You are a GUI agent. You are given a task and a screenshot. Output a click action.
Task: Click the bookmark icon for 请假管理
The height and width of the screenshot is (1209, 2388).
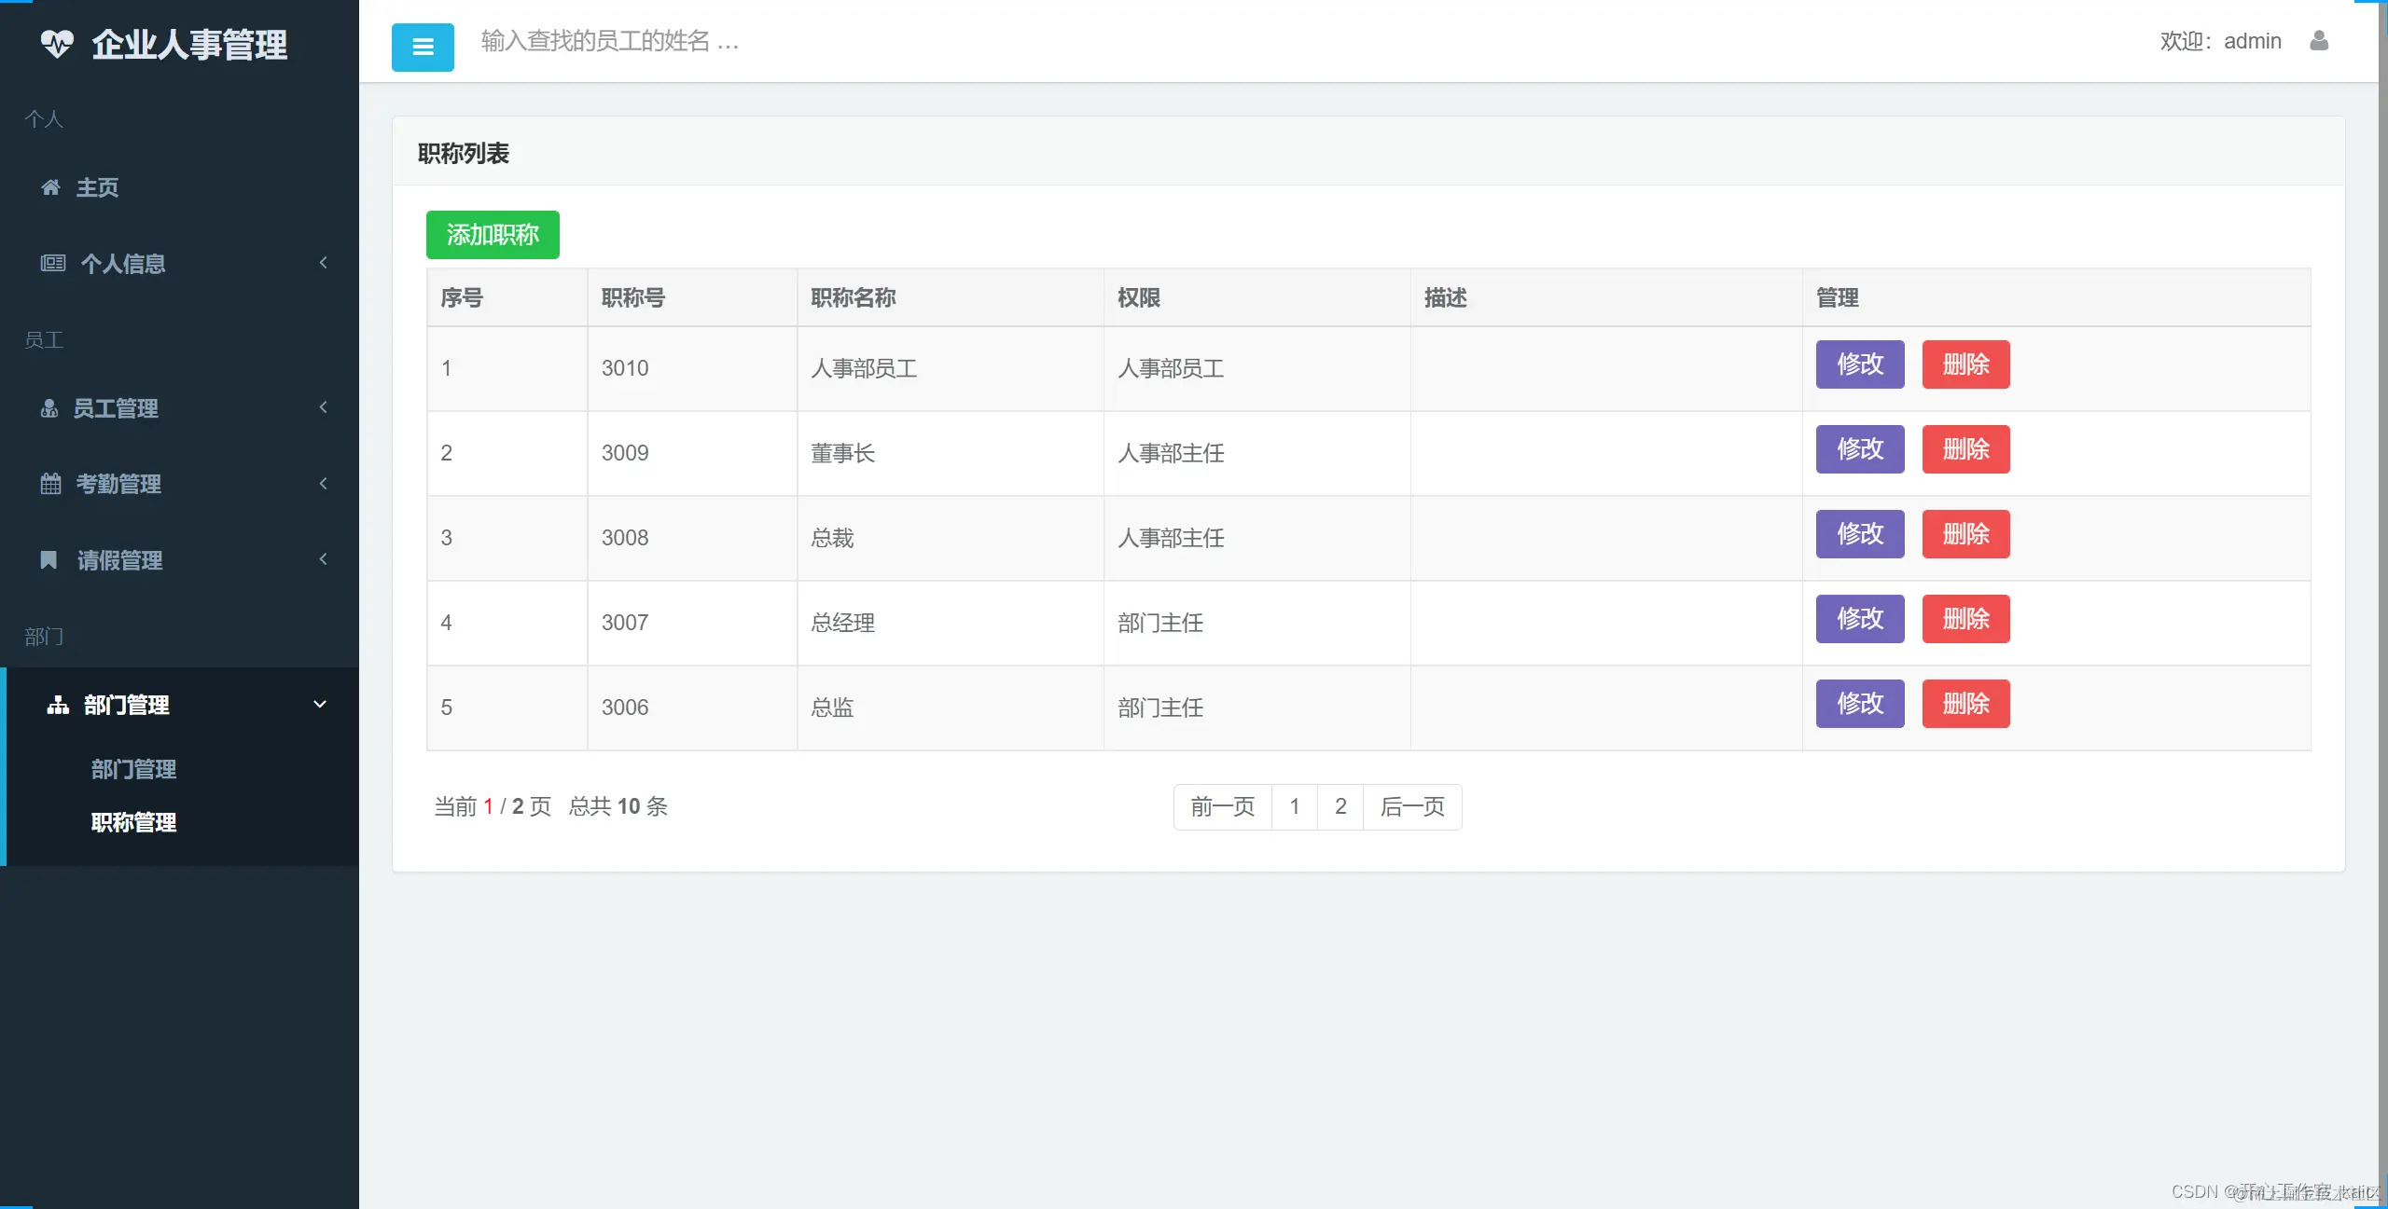[x=49, y=559]
